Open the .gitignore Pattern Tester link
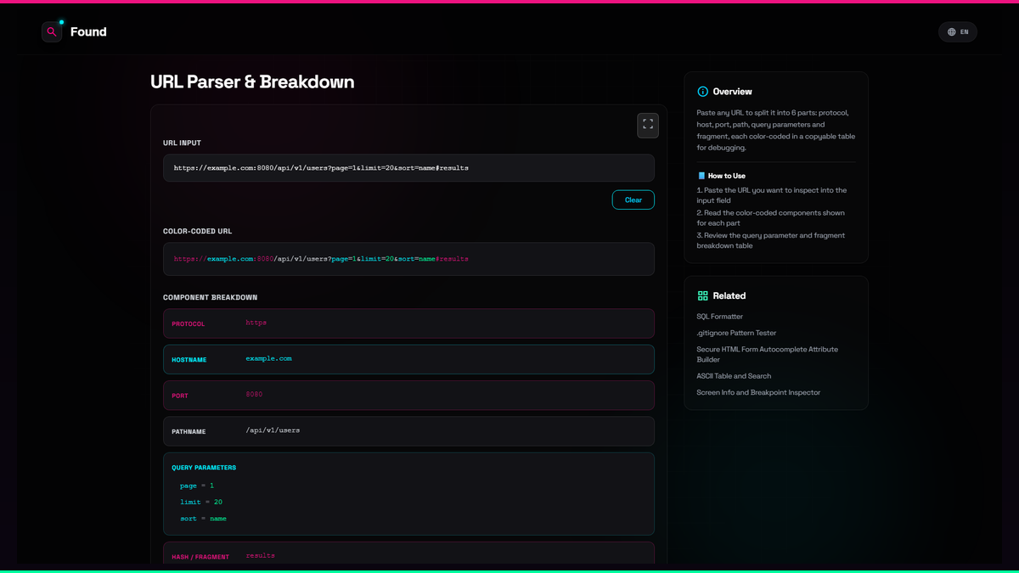The image size is (1019, 573). (x=736, y=333)
